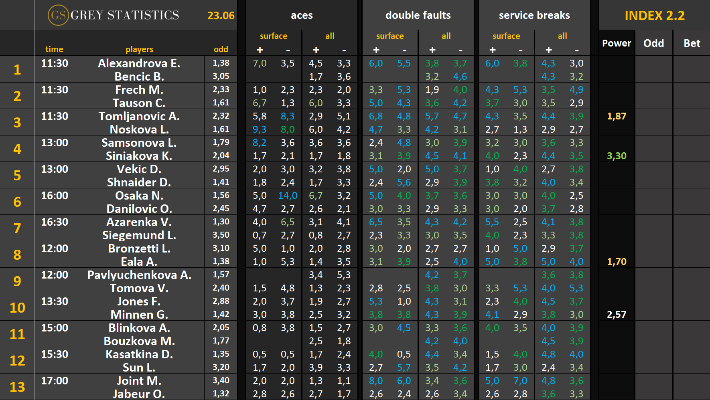Select player Danilovic O.
The height and width of the screenshot is (400, 710).
click(x=139, y=209)
